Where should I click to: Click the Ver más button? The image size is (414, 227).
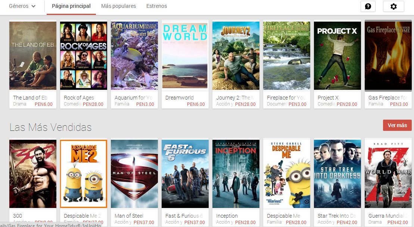click(x=397, y=125)
